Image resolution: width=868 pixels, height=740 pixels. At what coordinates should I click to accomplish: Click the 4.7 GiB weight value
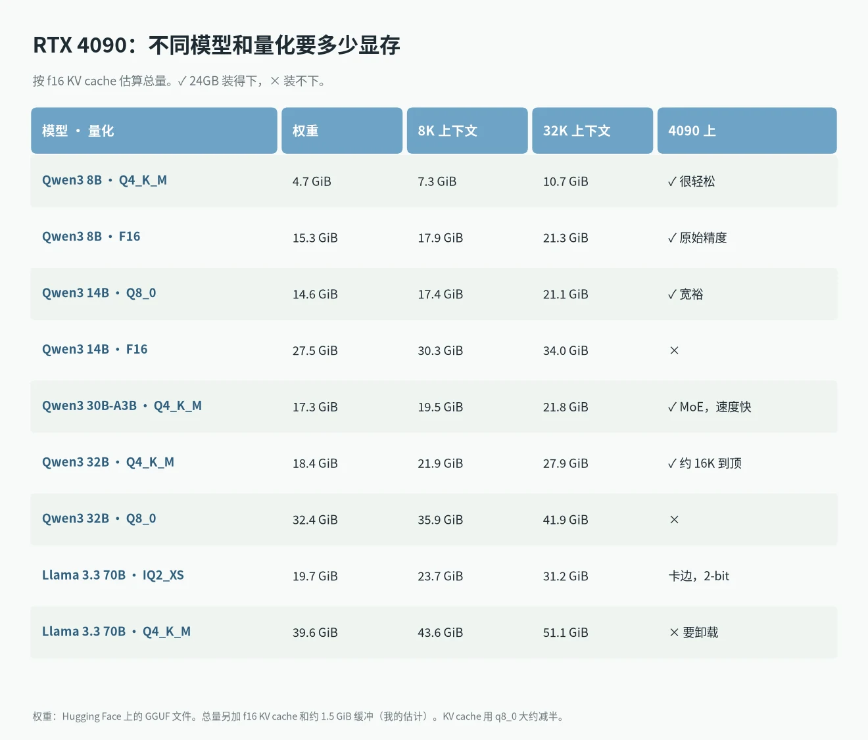point(312,181)
